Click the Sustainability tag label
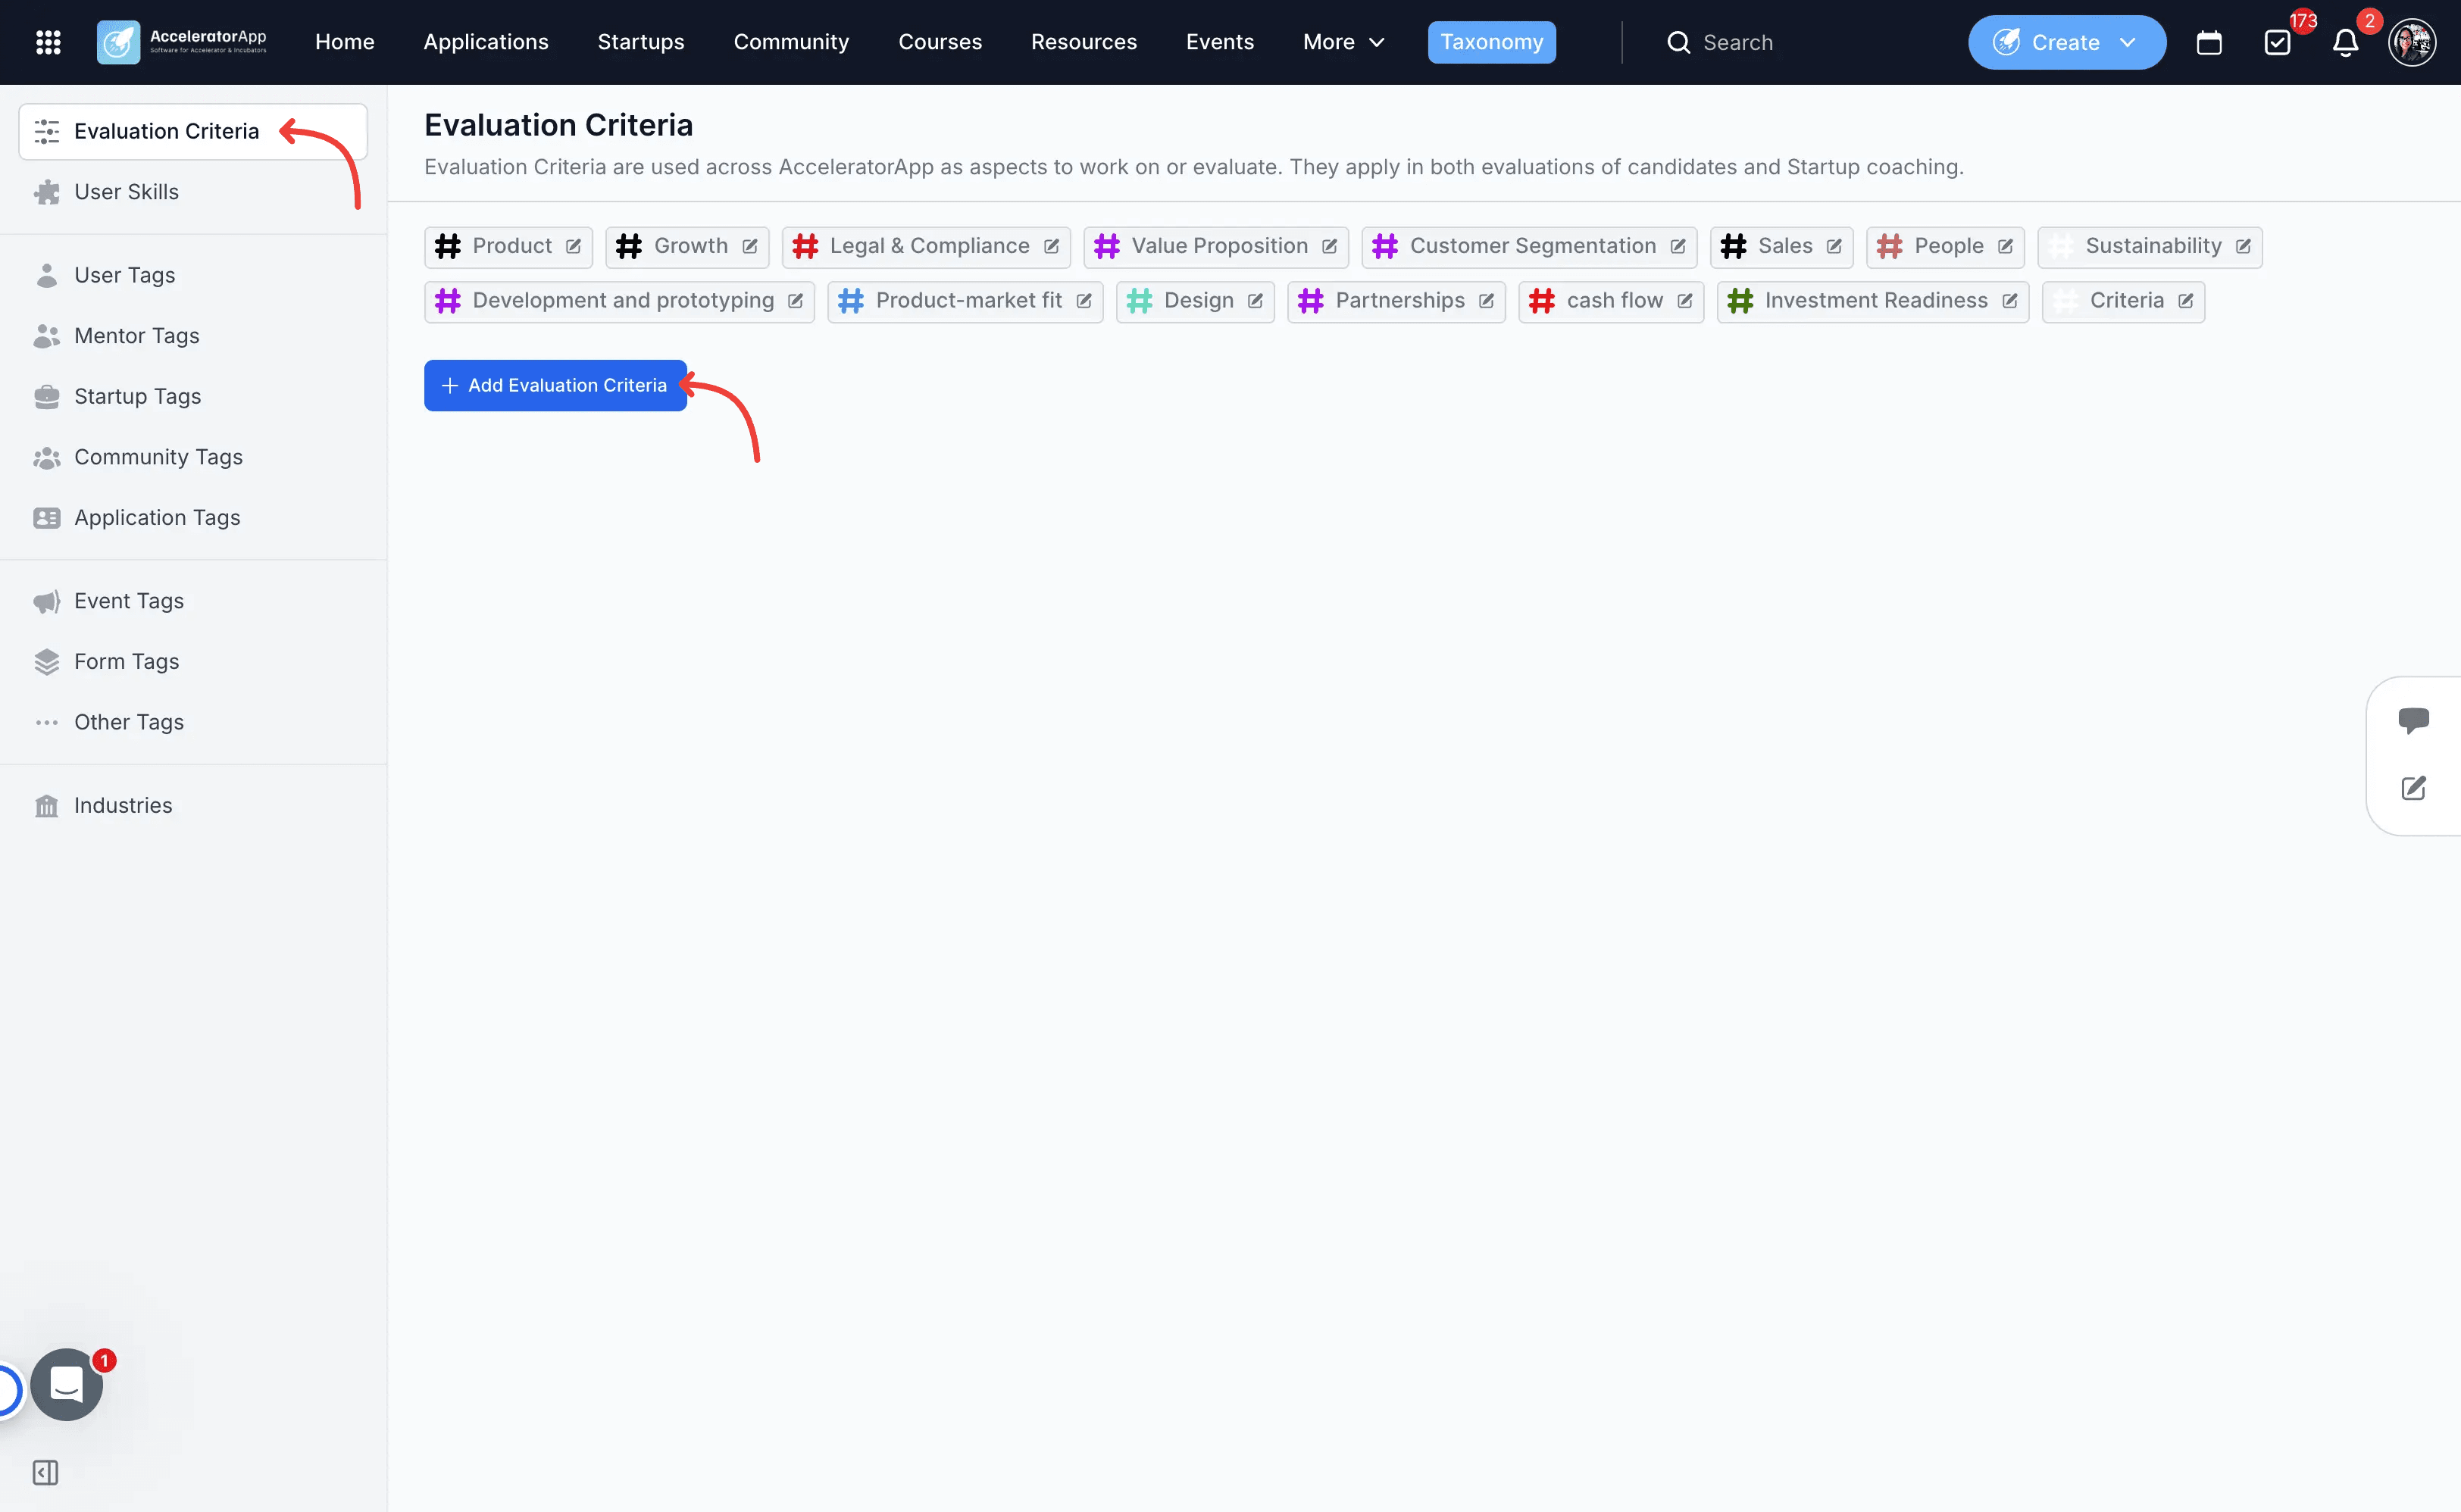The width and height of the screenshot is (2461, 1512). (2153, 246)
